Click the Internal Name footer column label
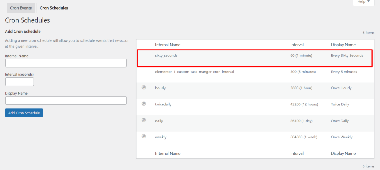This screenshot has height=170, width=380. 168,154
